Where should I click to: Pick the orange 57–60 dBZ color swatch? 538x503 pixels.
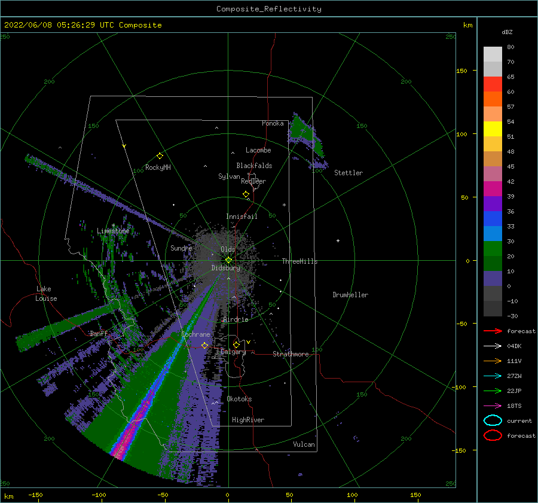click(x=493, y=99)
